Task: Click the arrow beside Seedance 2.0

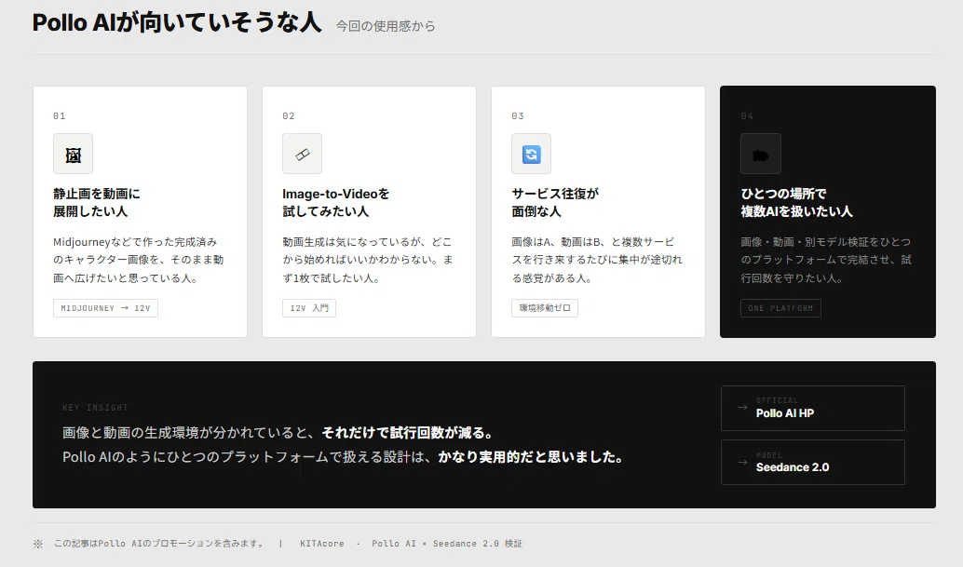Action: point(742,462)
